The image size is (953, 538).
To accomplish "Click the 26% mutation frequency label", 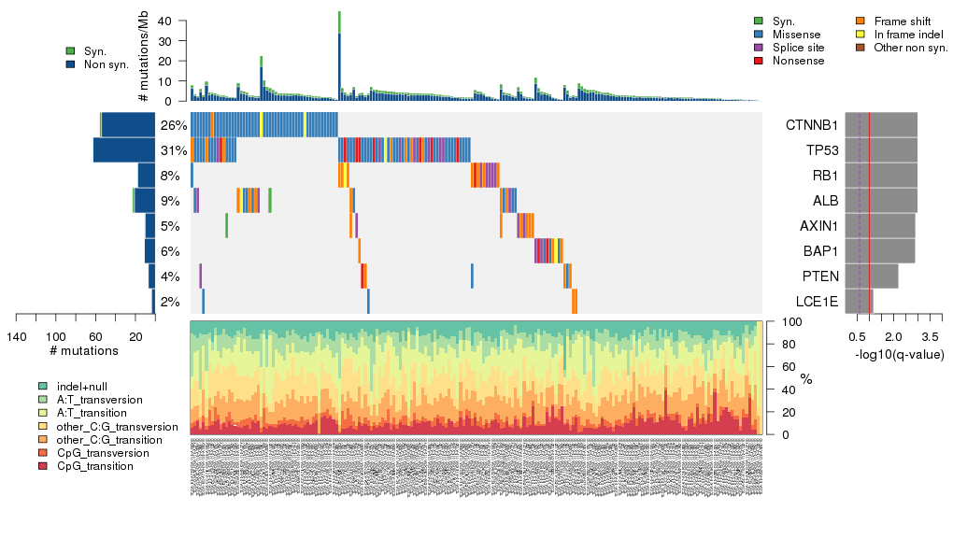I will [174, 125].
